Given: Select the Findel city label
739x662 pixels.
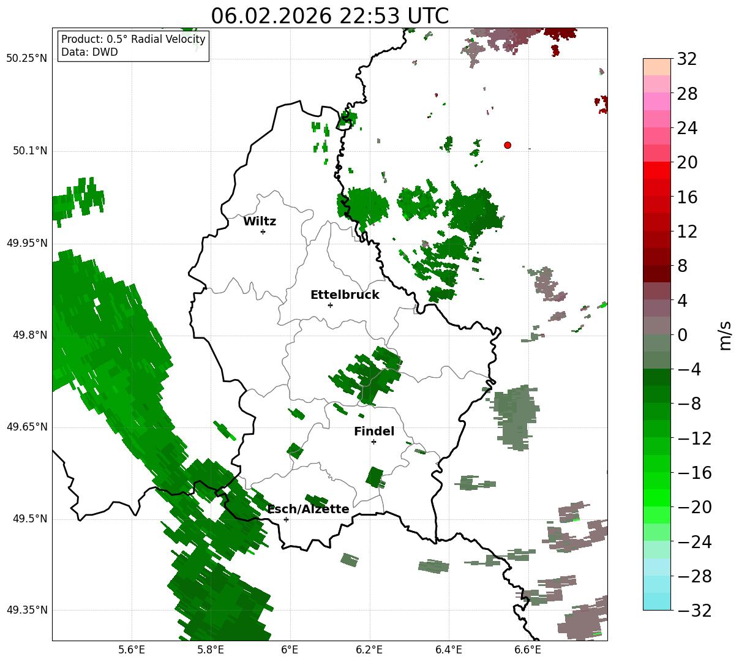Looking at the screenshot, I should pyautogui.click(x=374, y=432).
